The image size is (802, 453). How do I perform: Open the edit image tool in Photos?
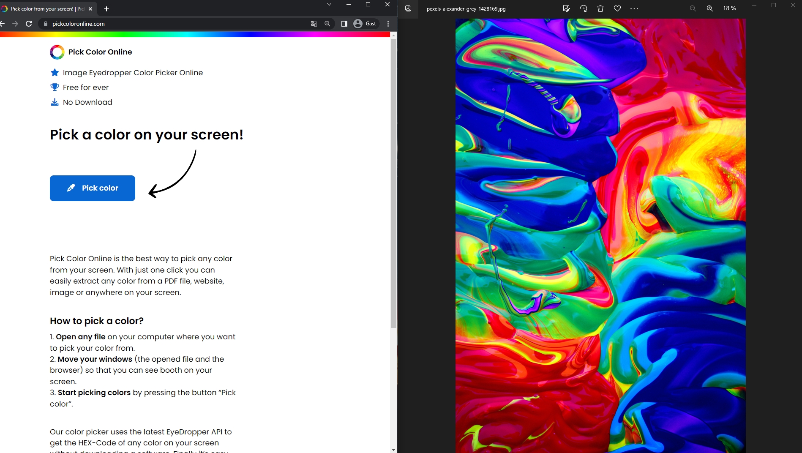coord(567,8)
